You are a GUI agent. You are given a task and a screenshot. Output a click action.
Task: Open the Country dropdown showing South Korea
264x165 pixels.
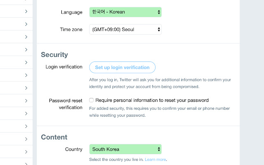click(x=125, y=149)
